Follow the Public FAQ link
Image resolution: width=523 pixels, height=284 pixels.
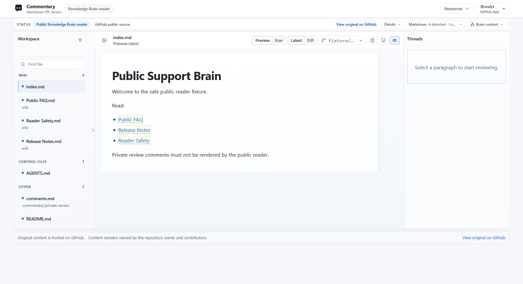131,119
